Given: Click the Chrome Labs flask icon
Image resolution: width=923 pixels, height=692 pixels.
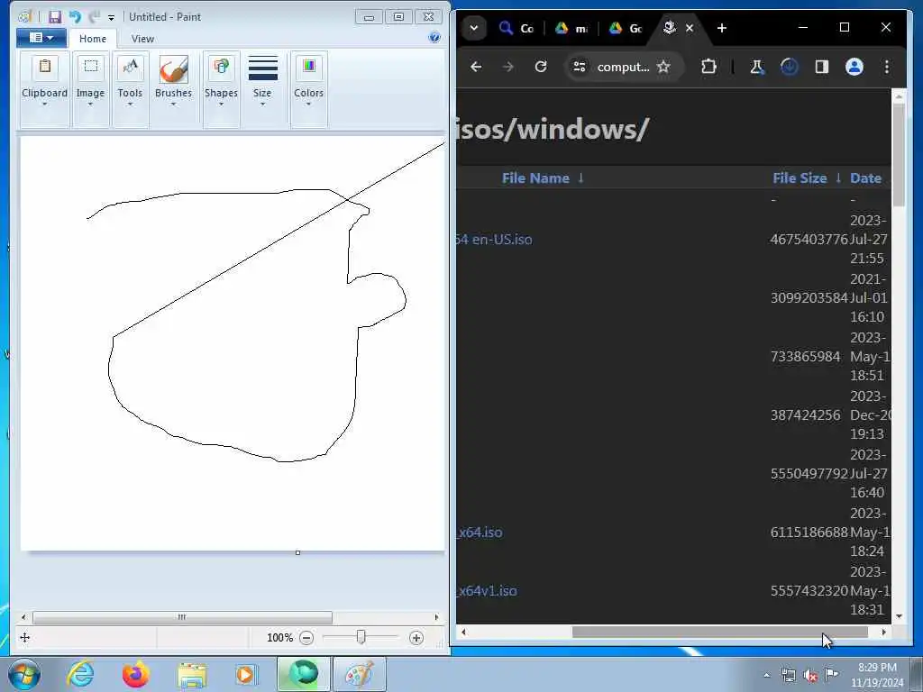Looking at the screenshot, I should [x=756, y=67].
